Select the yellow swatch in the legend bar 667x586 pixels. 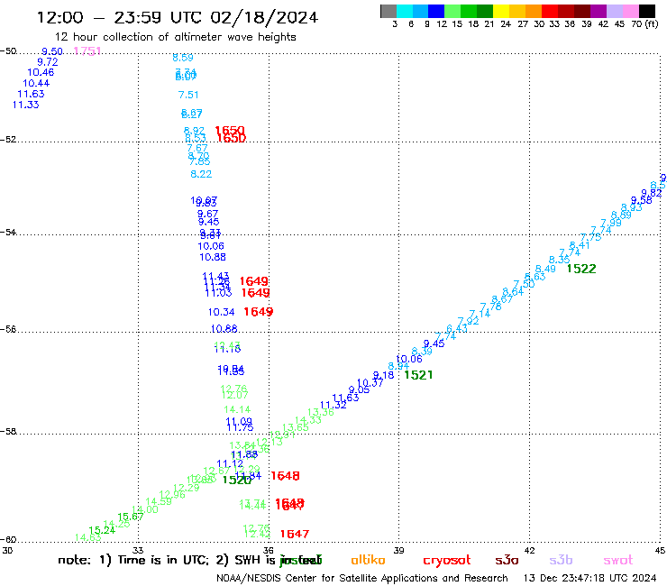(501, 11)
